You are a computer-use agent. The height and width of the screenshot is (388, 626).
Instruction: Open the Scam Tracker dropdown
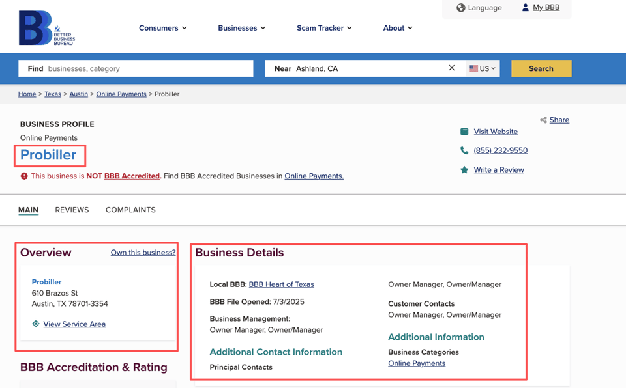point(324,28)
